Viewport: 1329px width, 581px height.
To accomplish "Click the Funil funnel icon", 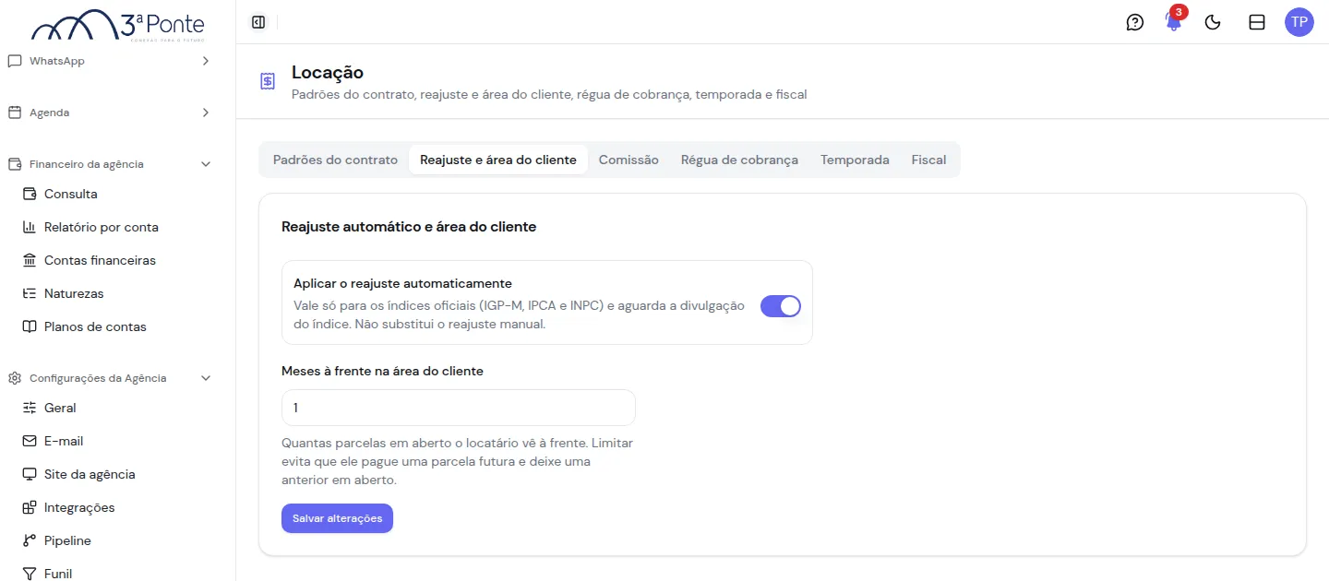I will [30, 573].
